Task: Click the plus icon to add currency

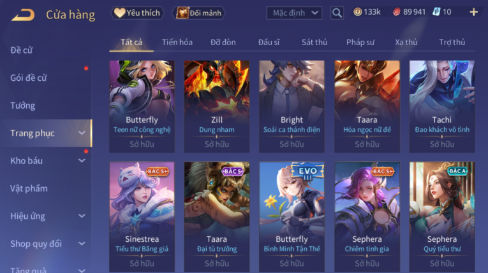Action: pyautogui.click(x=473, y=12)
